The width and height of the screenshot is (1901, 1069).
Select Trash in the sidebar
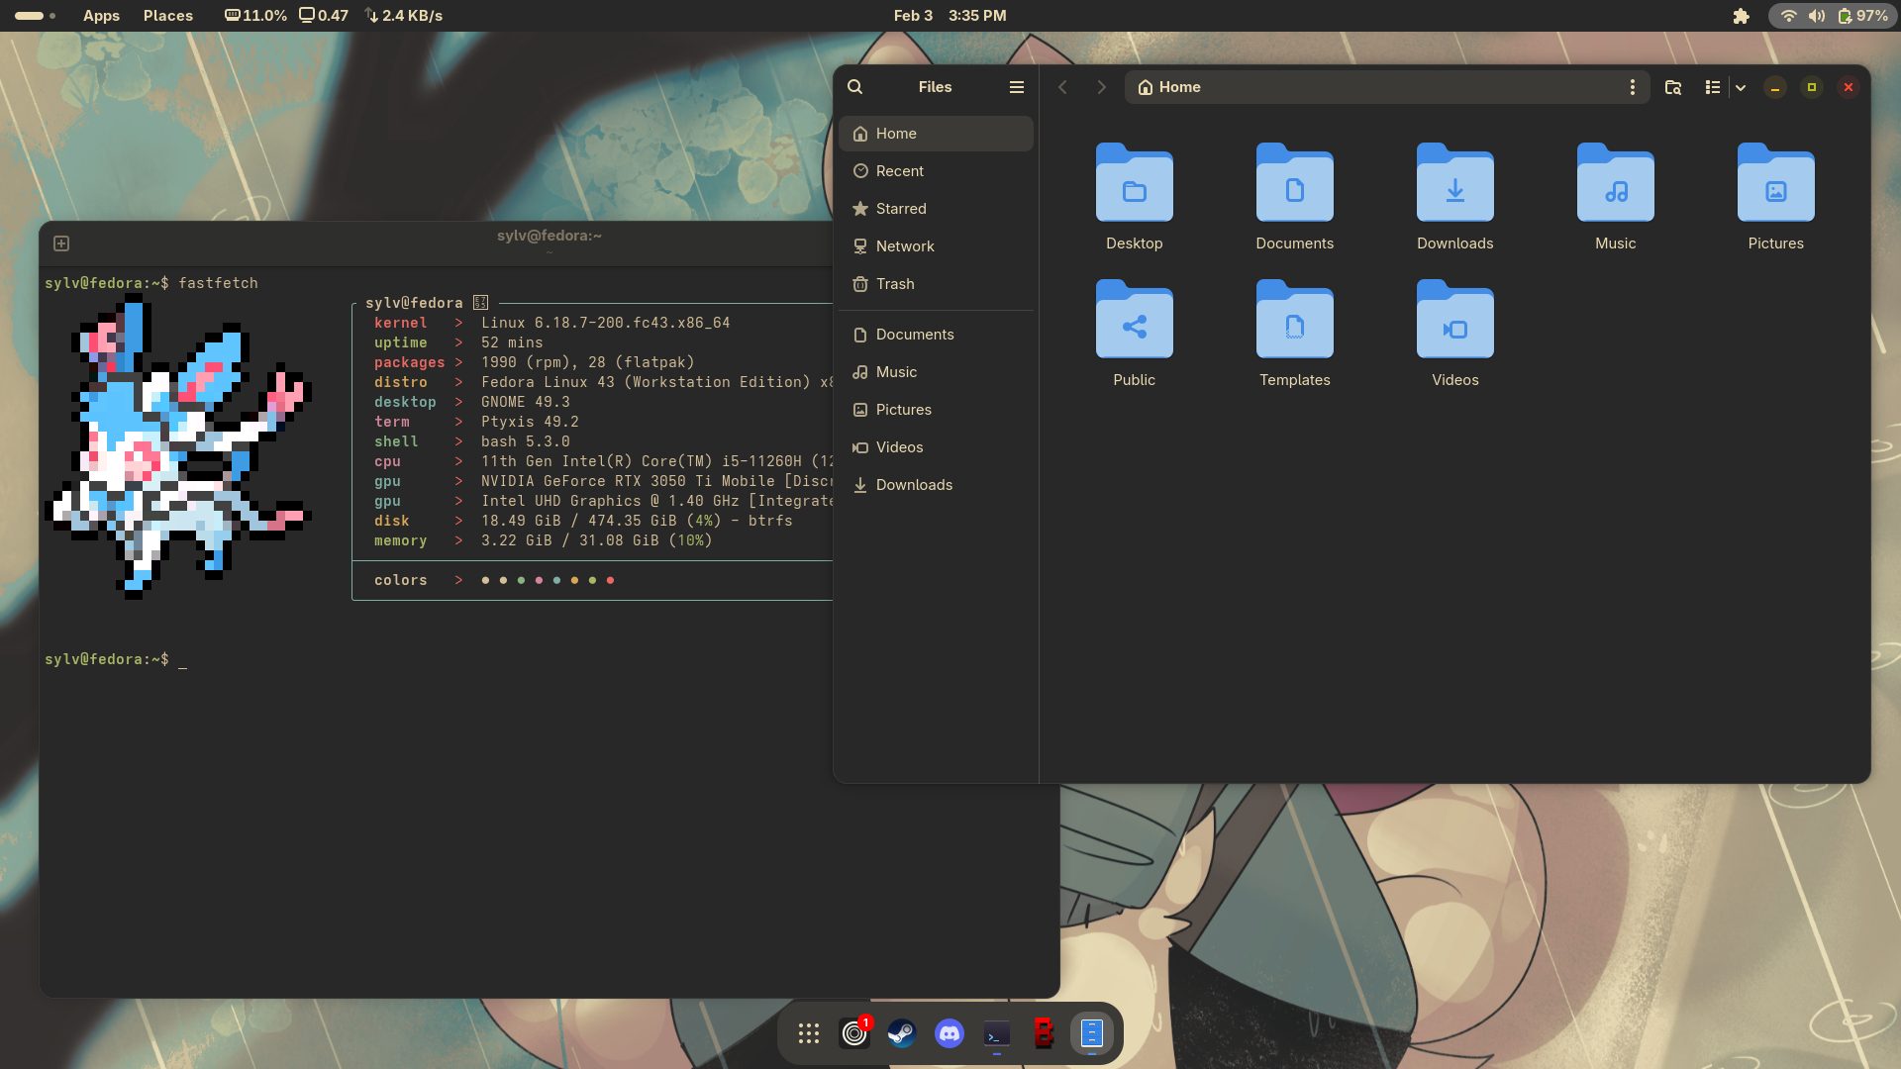point(895,284)
